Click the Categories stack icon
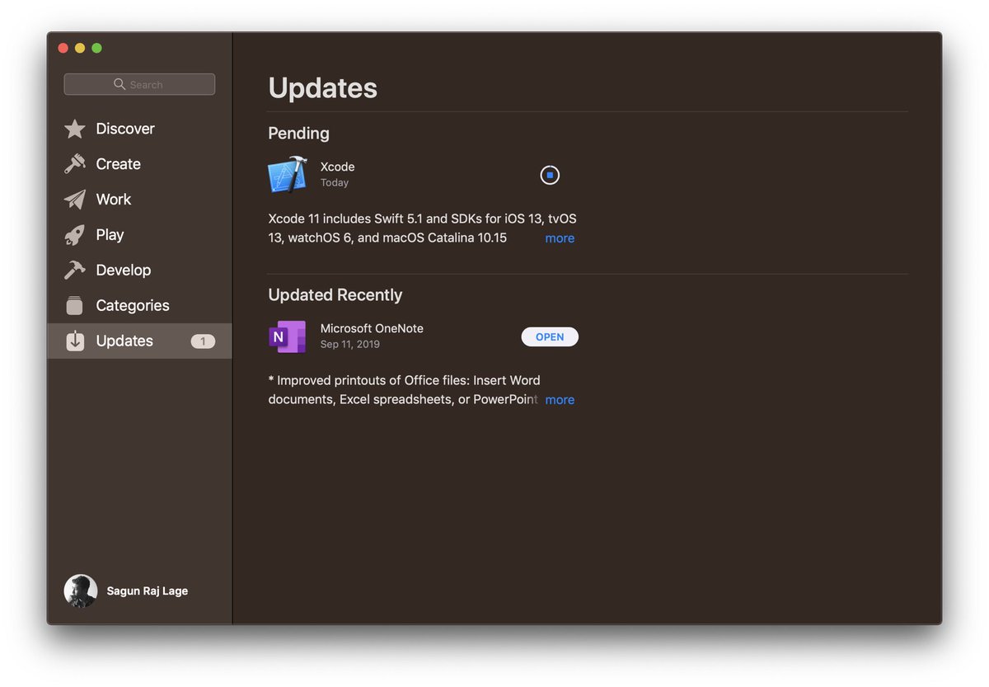The image size is (989, 687). 75,305
